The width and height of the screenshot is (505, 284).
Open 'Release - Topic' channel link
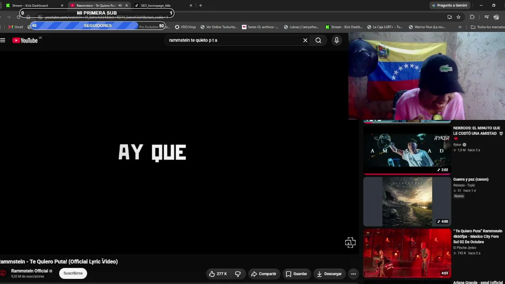click(x=464, y=185)
